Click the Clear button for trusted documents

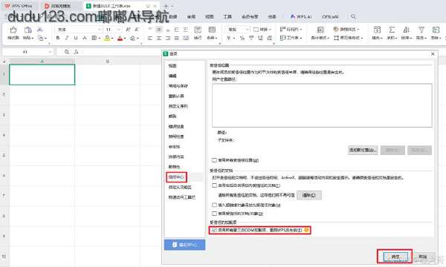[309, 195]
